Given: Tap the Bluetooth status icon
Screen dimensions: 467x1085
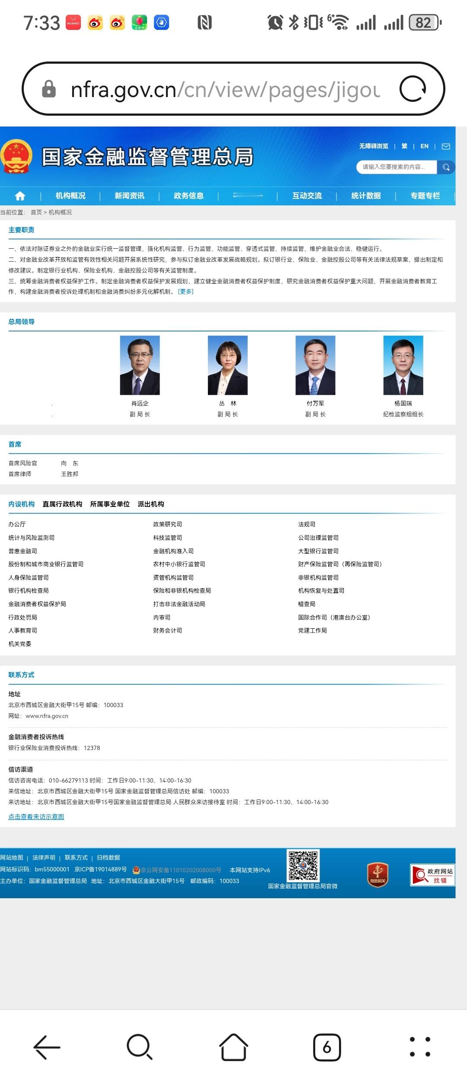Looking at the screenshot, I should [x=294, y=22].
